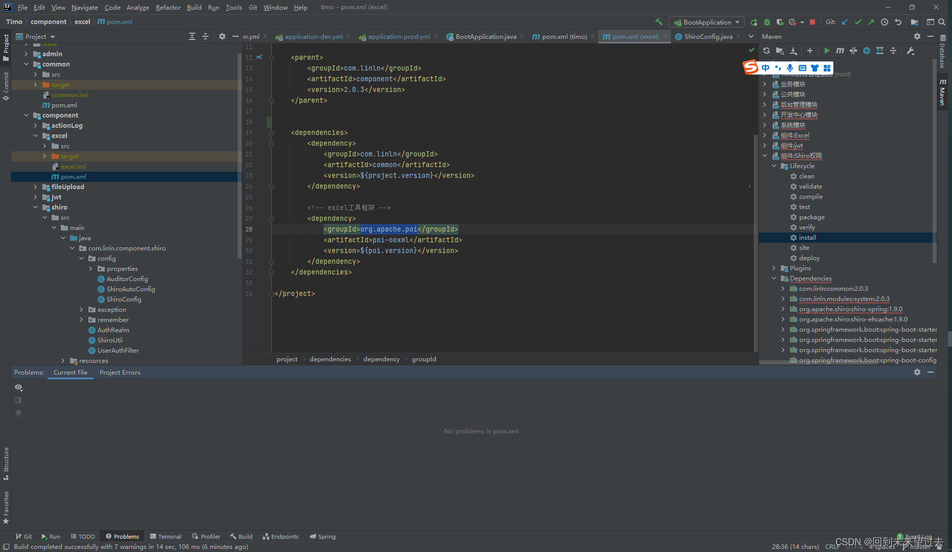Commit changes with the Git checkmark icon
This screenshot has height=552, width=952.
[x=857, y=22]
